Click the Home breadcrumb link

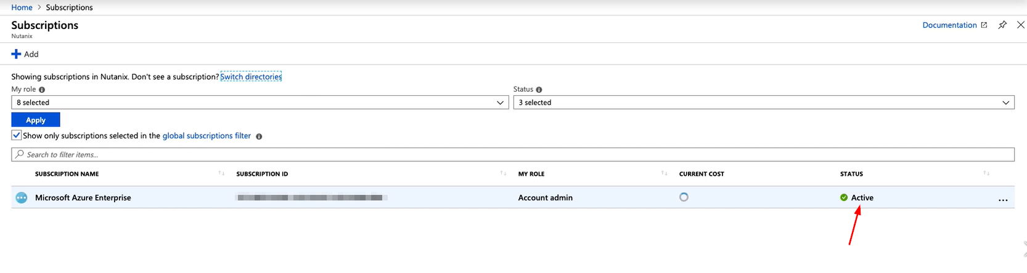tap(22, 7)
